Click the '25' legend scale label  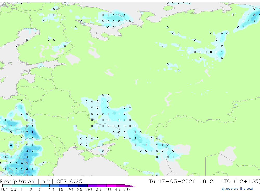pyautogui.click(x=80, y=189)
